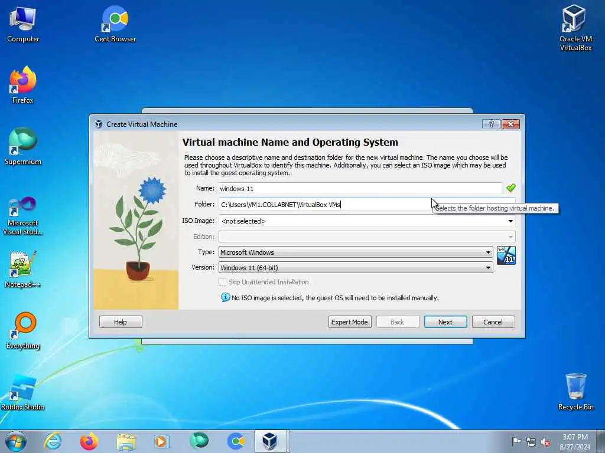Switch to Expert Mode
The image size is (605, 453).
[x=350, y=322]
